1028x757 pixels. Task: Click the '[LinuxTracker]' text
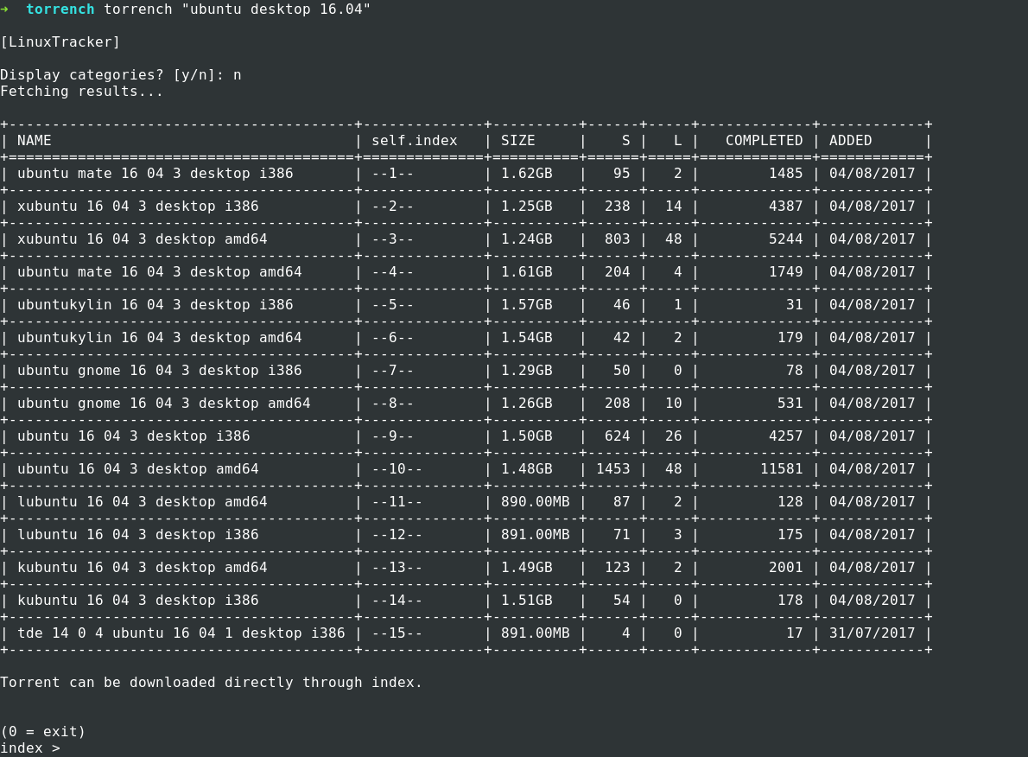click(60, 42)
